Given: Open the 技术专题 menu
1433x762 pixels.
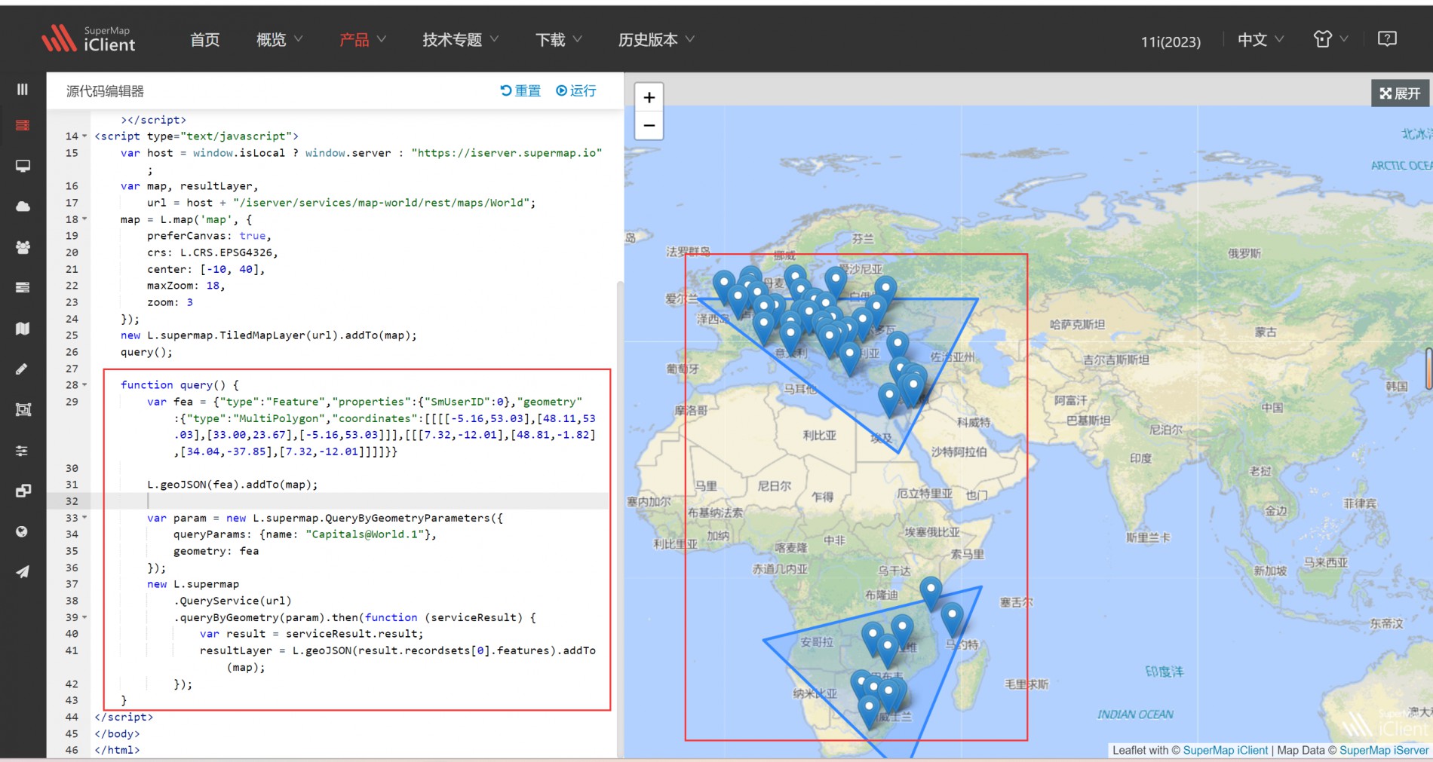Looking at the screenshot, I should (x=460, y=40).
